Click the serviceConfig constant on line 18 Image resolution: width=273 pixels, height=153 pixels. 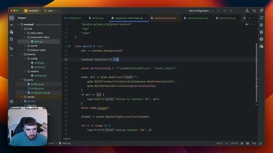click(100, 68)
